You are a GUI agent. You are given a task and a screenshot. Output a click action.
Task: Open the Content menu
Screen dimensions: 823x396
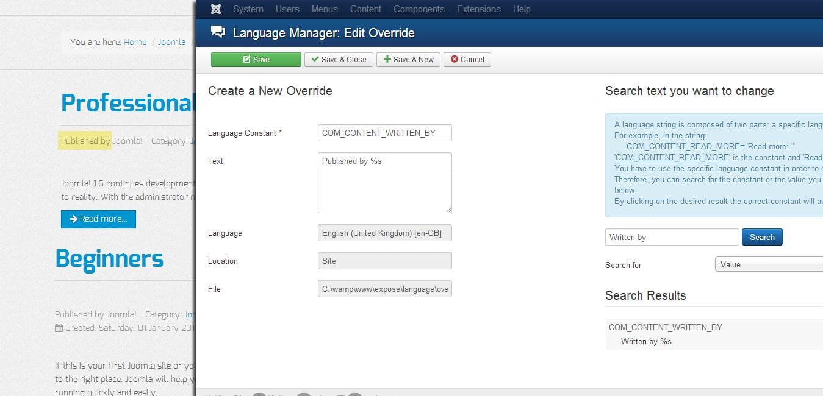(x=365, y=9)
